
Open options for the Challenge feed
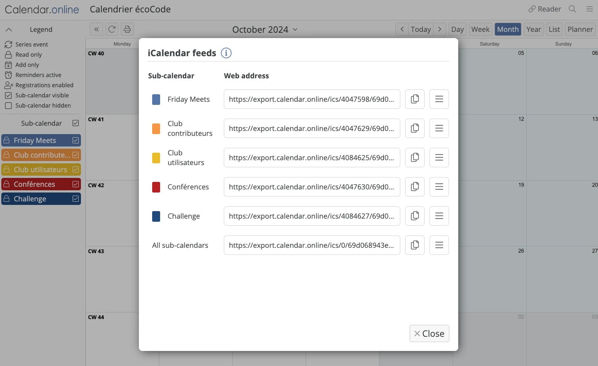coord(439,216)
